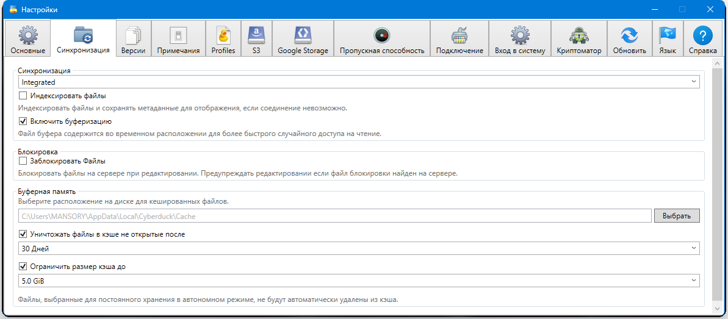Disable the Включить буферизацию checkbox
This screenshot has width=728, height=319.
[23, 121]
